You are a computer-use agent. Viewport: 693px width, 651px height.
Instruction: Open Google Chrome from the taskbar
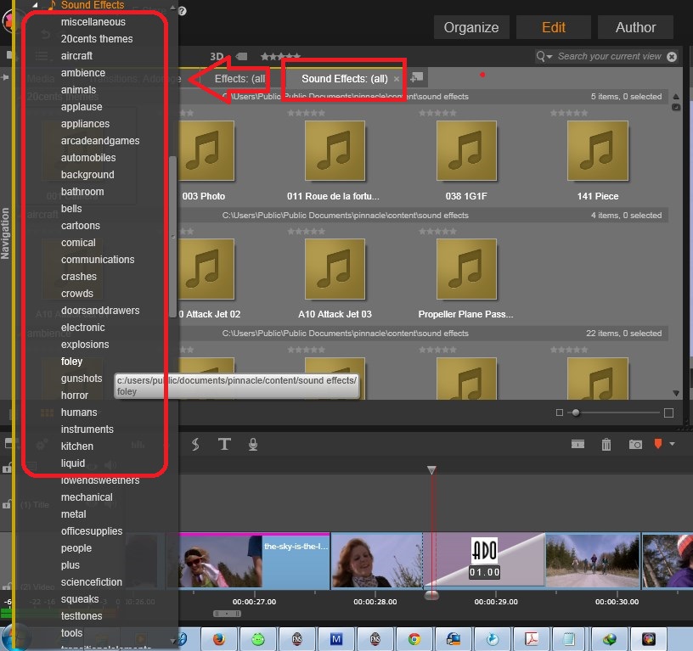[x=414, y=638]
